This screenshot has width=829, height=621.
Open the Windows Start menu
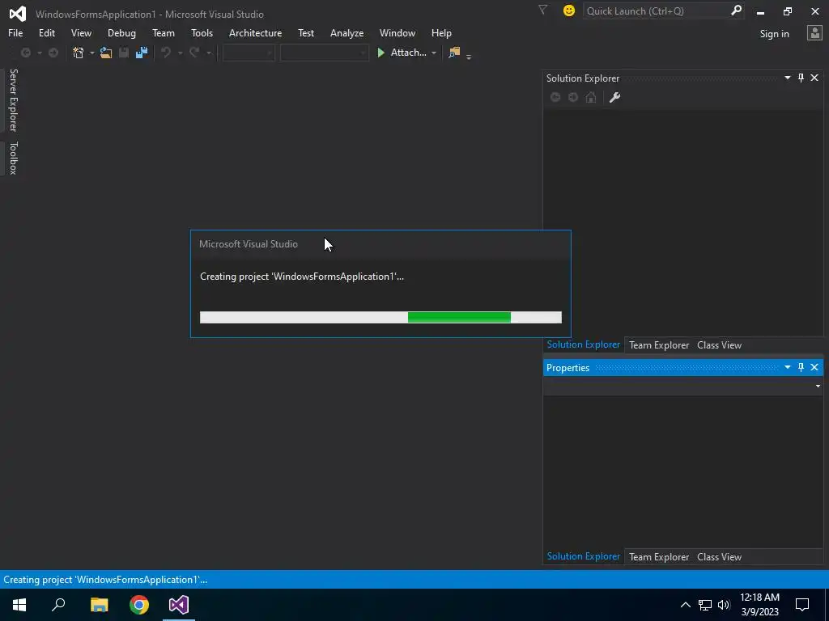click(x=19, y=605)
